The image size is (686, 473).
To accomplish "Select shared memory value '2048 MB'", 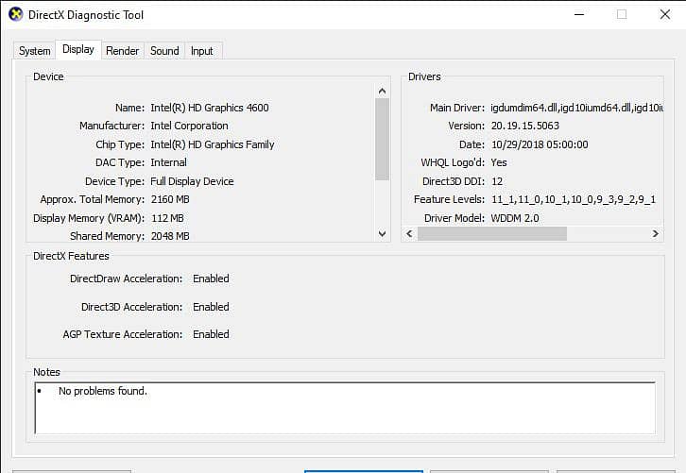I will pyautogui.click(x=170, y=236).
